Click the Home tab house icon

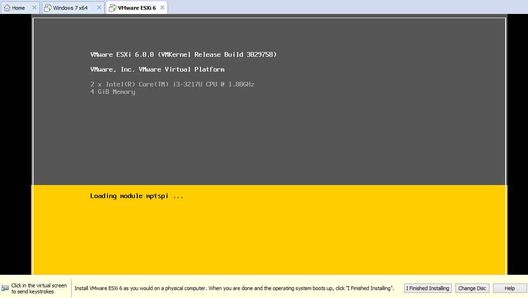[7, 8]
